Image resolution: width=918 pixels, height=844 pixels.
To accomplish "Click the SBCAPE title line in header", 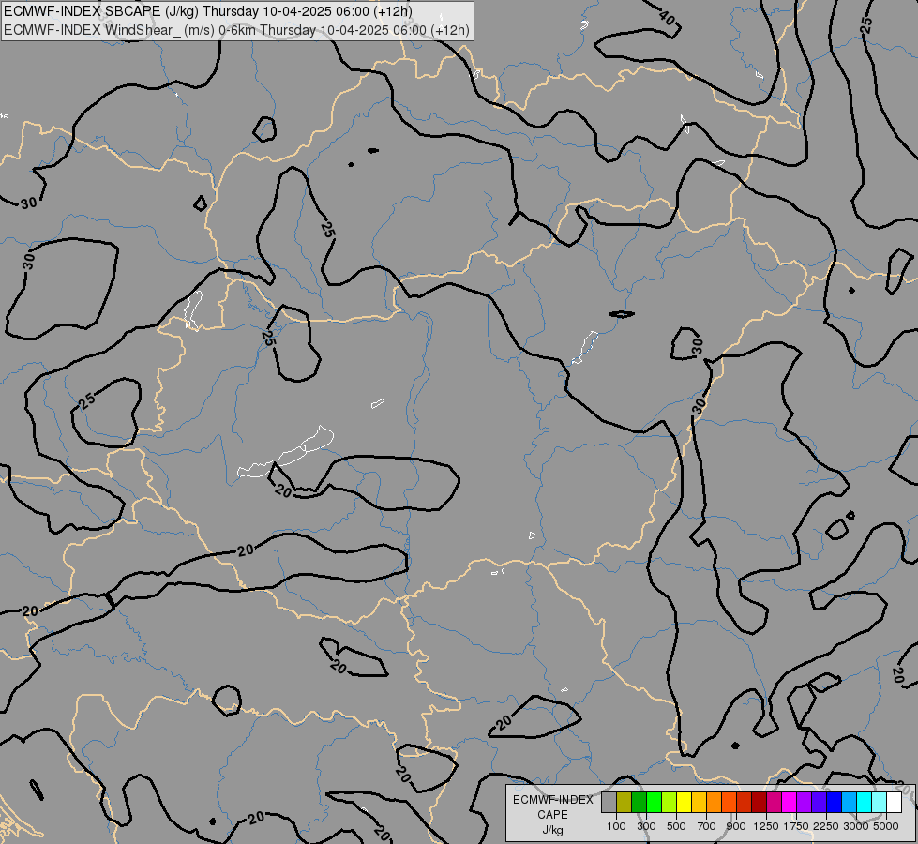I will (x=208, y=11).
